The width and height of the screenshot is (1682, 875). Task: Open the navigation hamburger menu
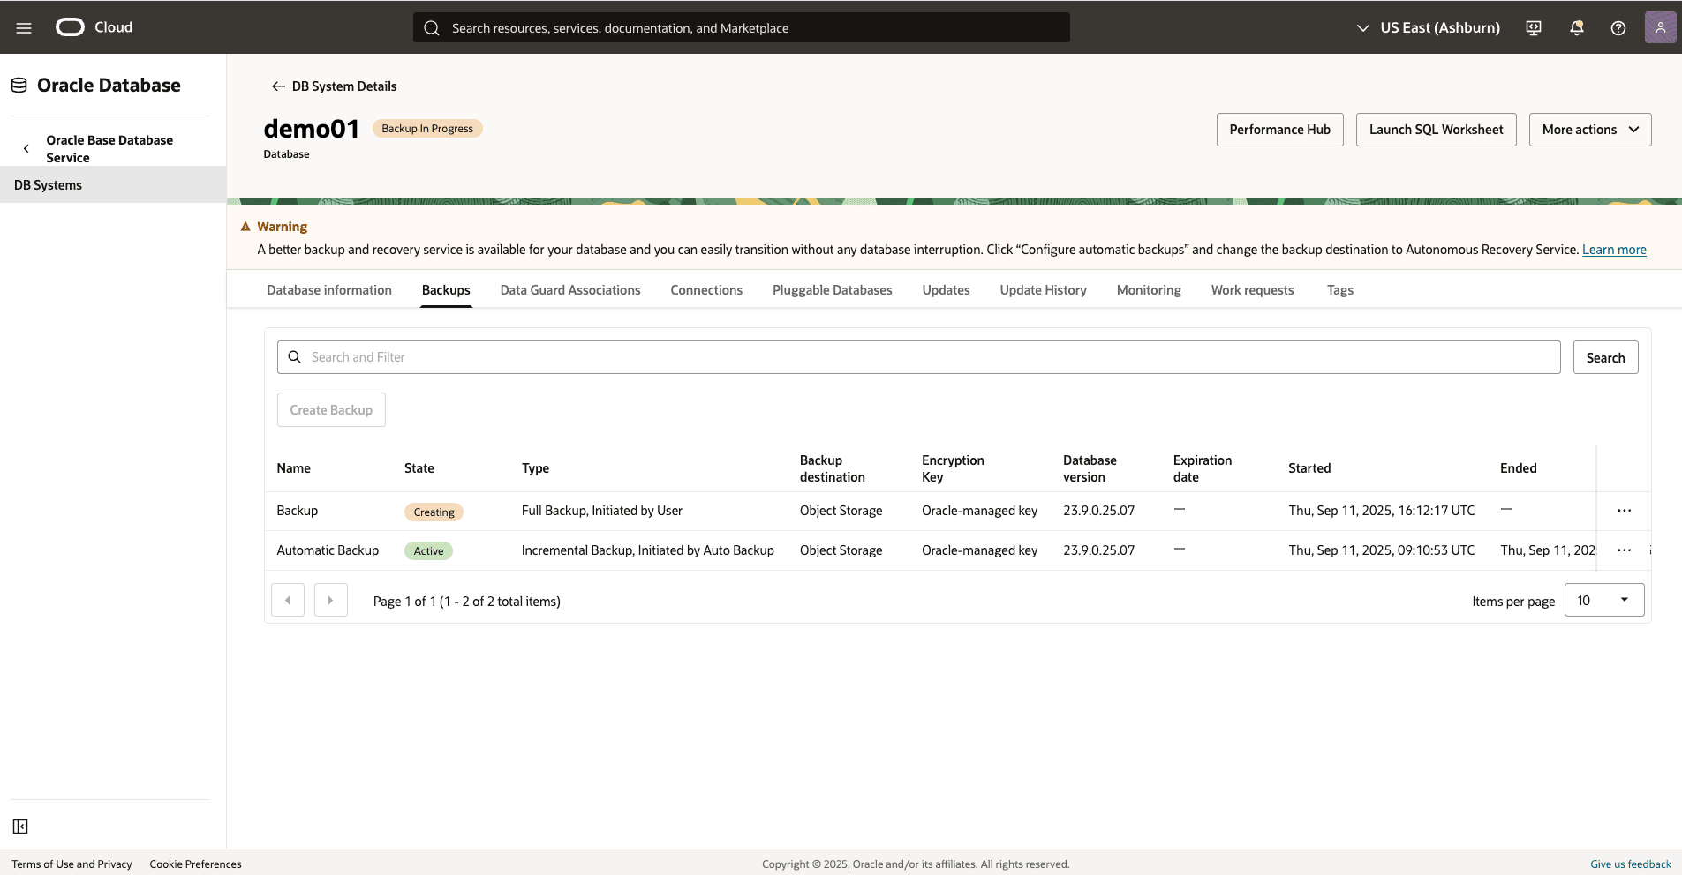tap(23, 27)
